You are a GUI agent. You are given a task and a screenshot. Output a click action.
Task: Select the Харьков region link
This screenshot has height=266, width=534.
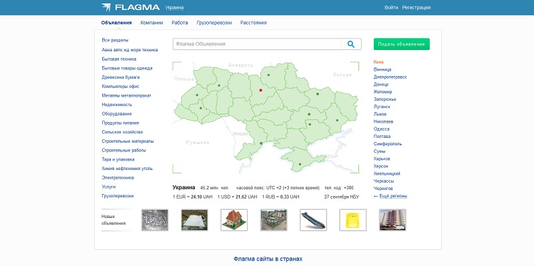pos(381,159)
